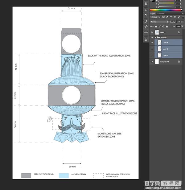Click the '32 mm' dimension label on canvas
Image resolution: width=185 pixels, height=190 pixels.
click(x=72, y=8)
